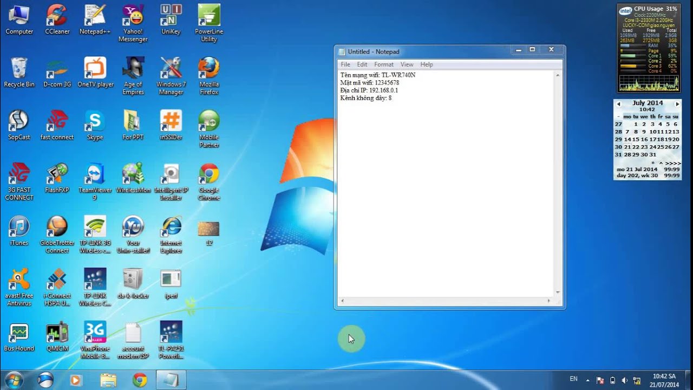Launch Google Chrome from the desktop icon
The image size is (693, 390).
[x=209, y=182]
